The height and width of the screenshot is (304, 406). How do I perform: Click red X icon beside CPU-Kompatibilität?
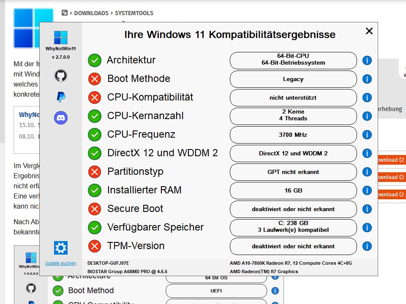pos(95,98)
